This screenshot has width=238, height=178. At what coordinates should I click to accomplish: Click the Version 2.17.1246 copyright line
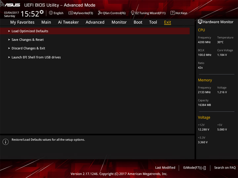click(x=119, y=174)
